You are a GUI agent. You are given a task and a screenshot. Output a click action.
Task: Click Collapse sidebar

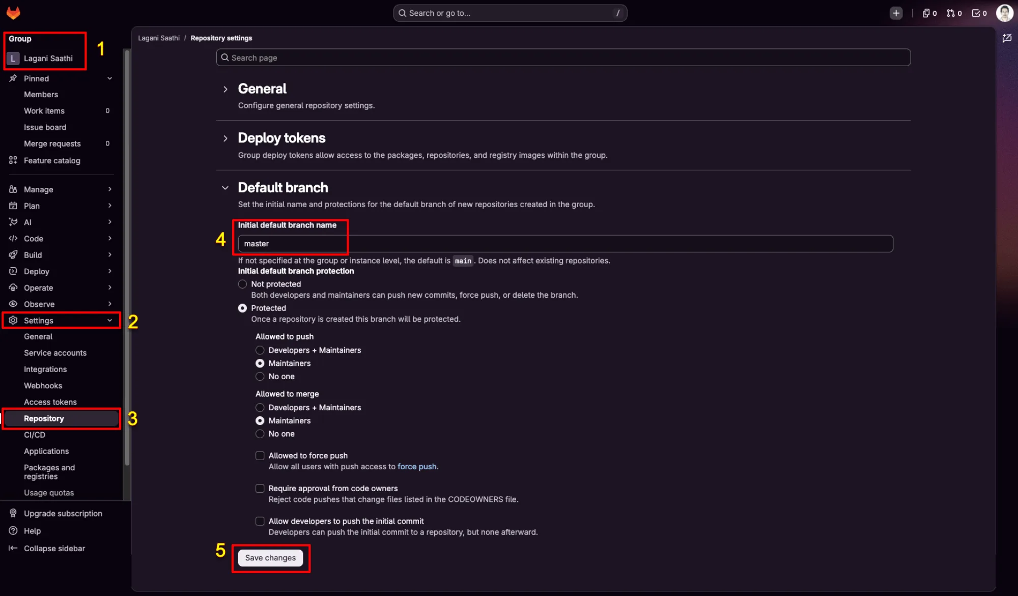[x=54, y=548]
